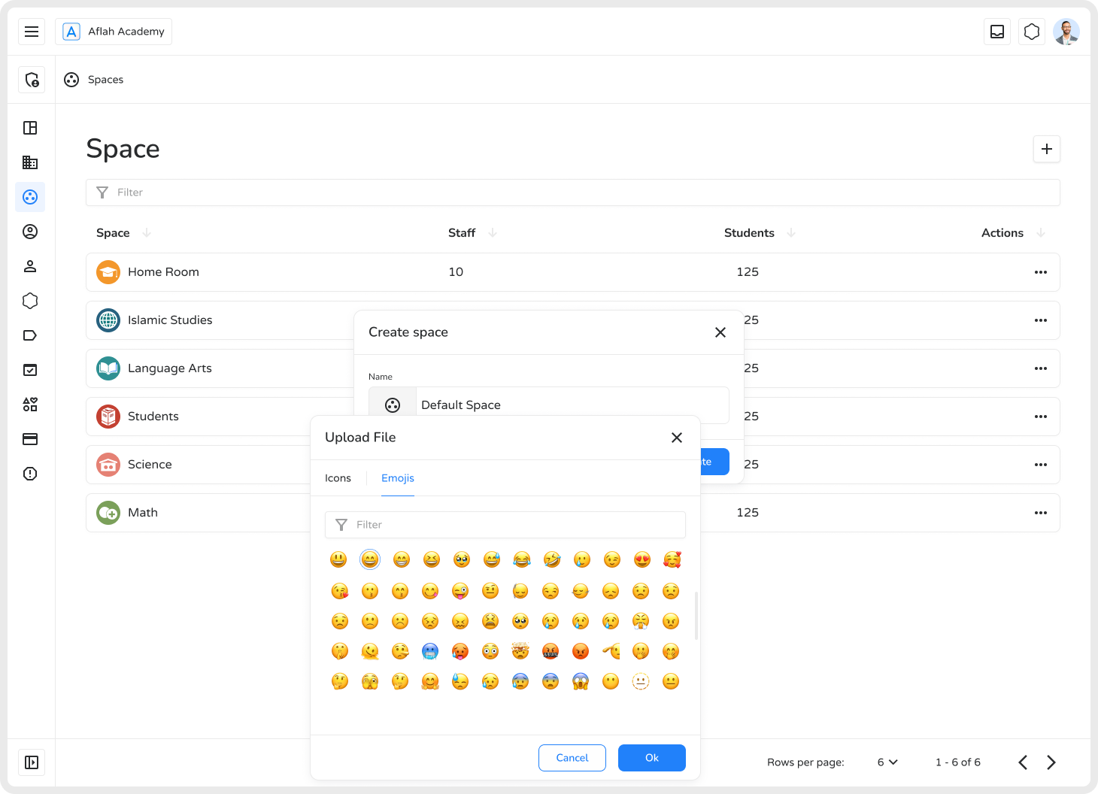Add a new space with plus button
This screenshot has width=1098, height=794.
pos(1046,149)
